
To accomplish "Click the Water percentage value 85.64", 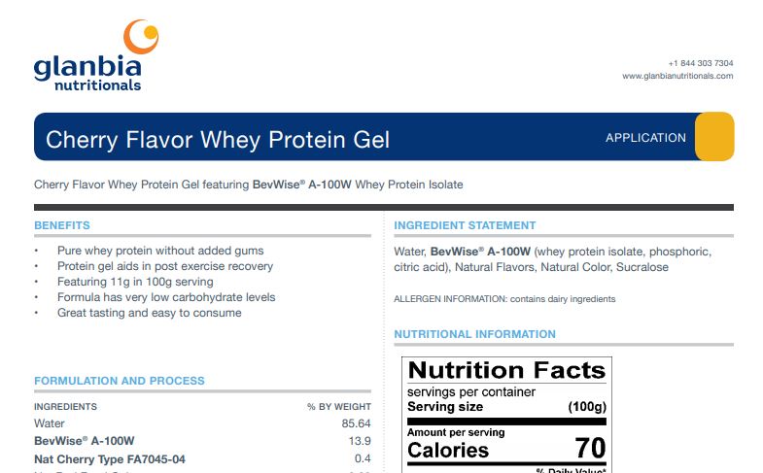I will (356, 423).
